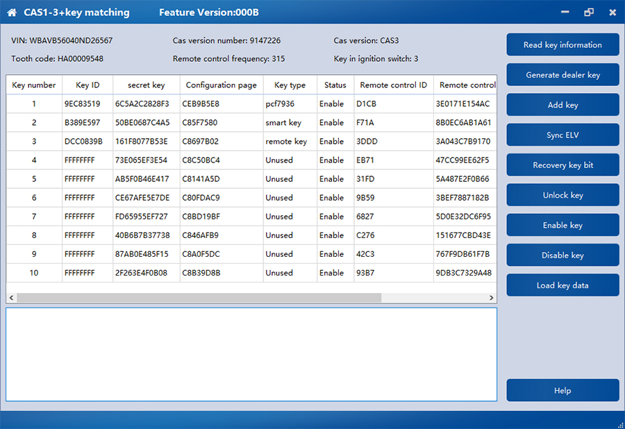Click the Enable key button
Screen dimensions: 625x429
click(562, 226)
